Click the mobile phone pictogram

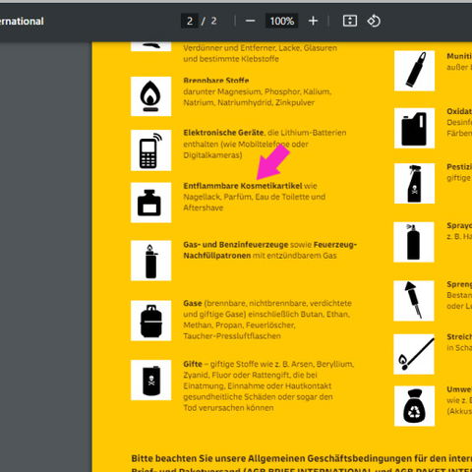point(150,150)
